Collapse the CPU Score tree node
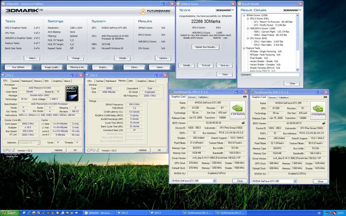Screen dimensions: 346x216 coord(247,38)
